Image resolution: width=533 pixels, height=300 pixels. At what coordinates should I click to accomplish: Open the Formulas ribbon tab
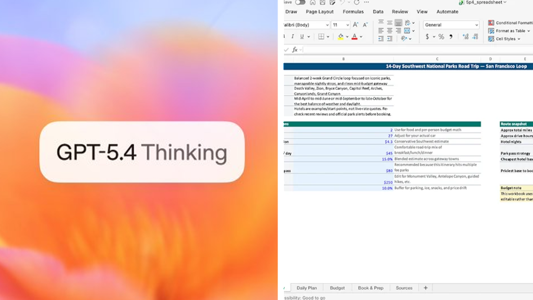point(353,12)
